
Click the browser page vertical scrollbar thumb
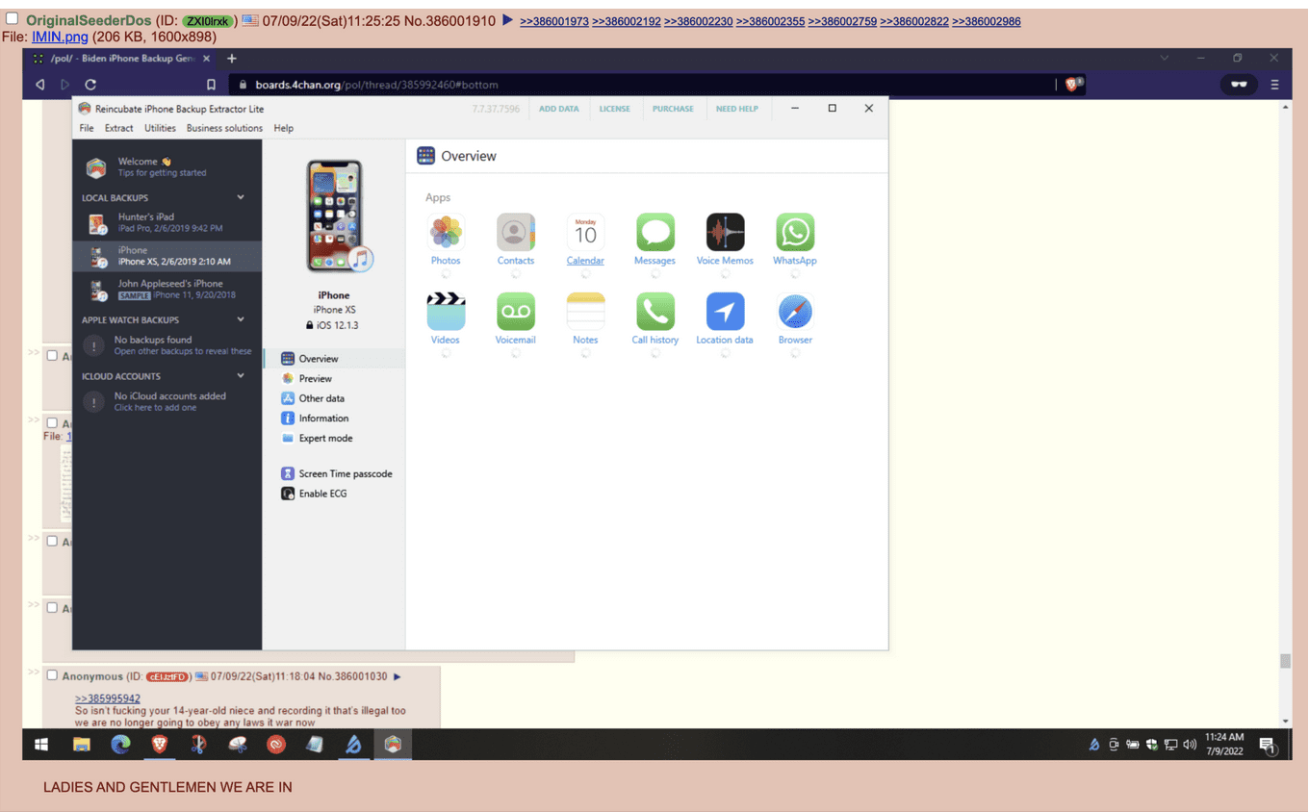point(1285,661)
